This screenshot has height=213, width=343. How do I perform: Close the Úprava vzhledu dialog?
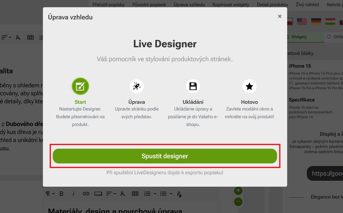tap(280, 17)
